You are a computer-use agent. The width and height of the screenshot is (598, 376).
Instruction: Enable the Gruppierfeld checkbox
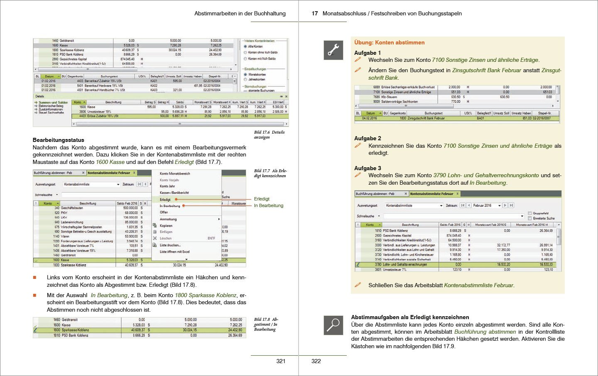529,213
